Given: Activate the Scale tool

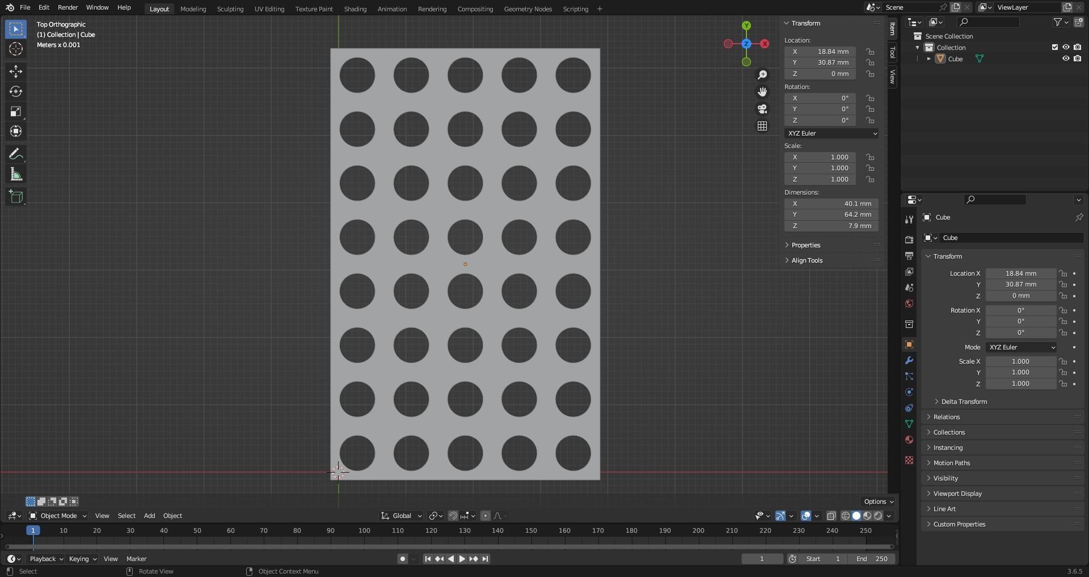Looking at the screenshot, I should (16, 112).
